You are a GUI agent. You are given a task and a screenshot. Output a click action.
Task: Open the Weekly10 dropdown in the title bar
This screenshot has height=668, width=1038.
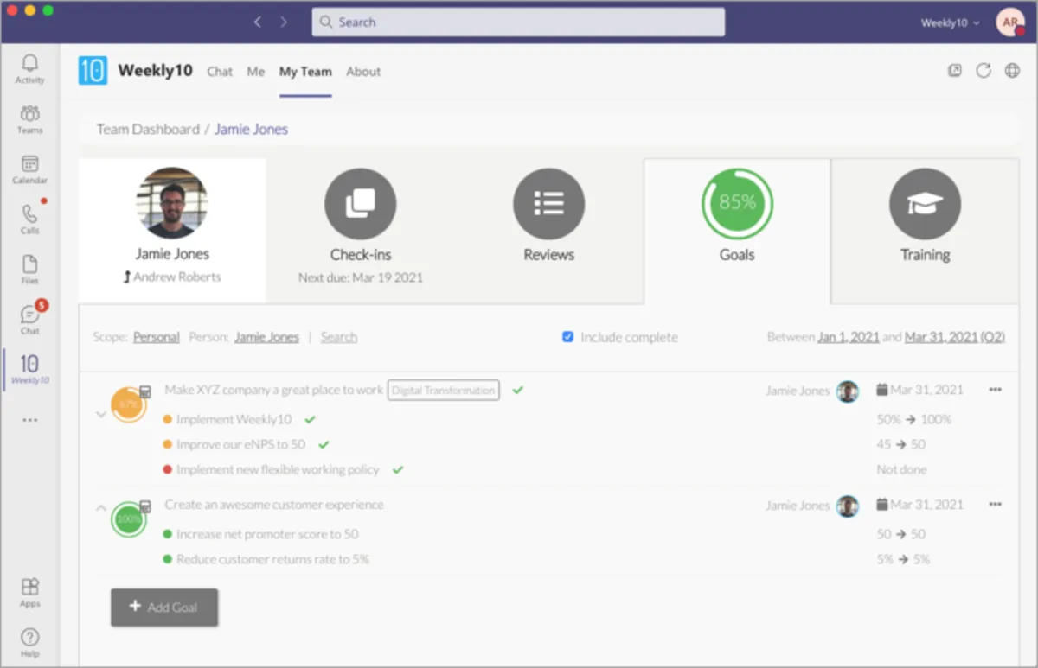(948, 23)
